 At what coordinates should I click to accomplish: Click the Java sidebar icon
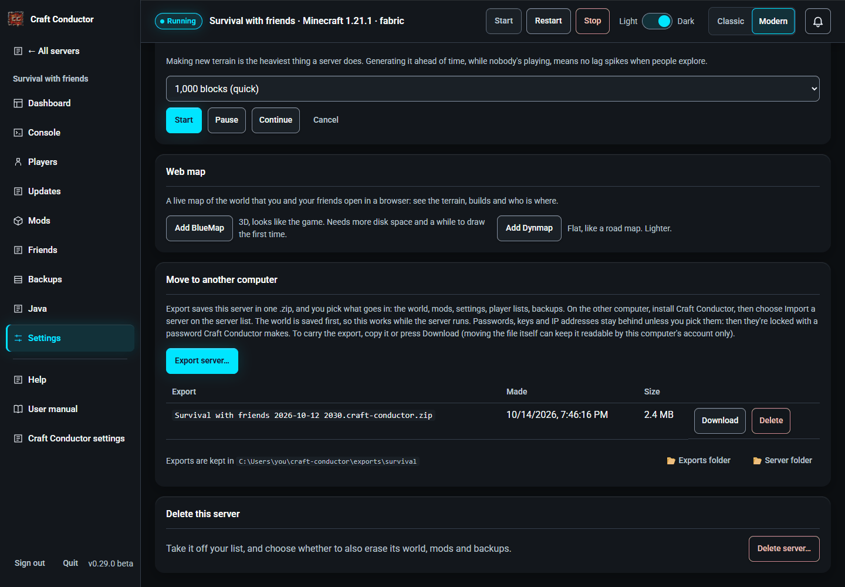[18, 309]
